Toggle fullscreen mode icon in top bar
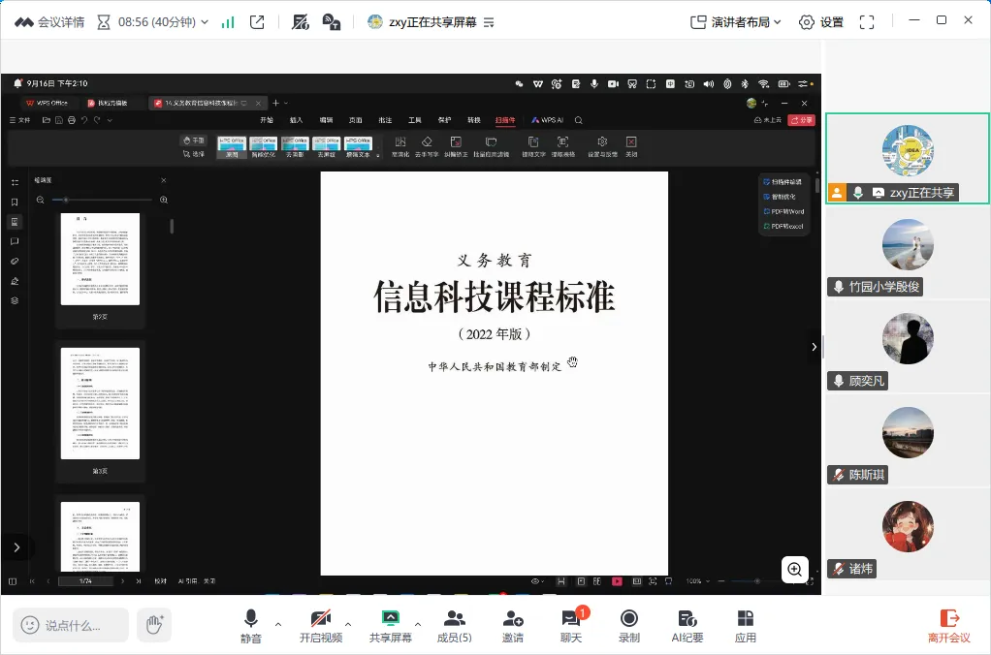Viewport: 991px width, 655px height. (867, 22)
